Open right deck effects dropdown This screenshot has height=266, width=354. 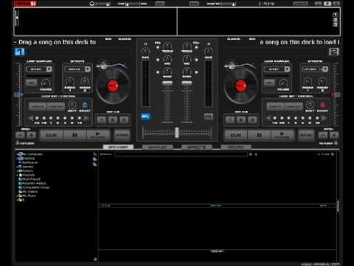(x=325, y=69)
